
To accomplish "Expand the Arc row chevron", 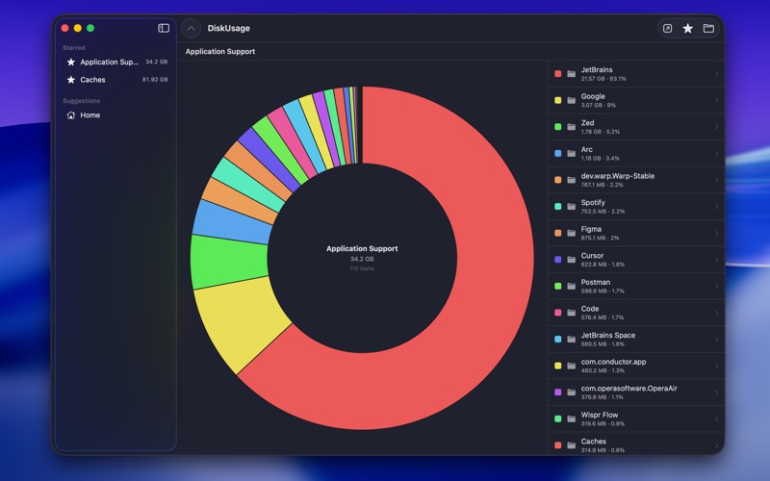I will [716, 153].
